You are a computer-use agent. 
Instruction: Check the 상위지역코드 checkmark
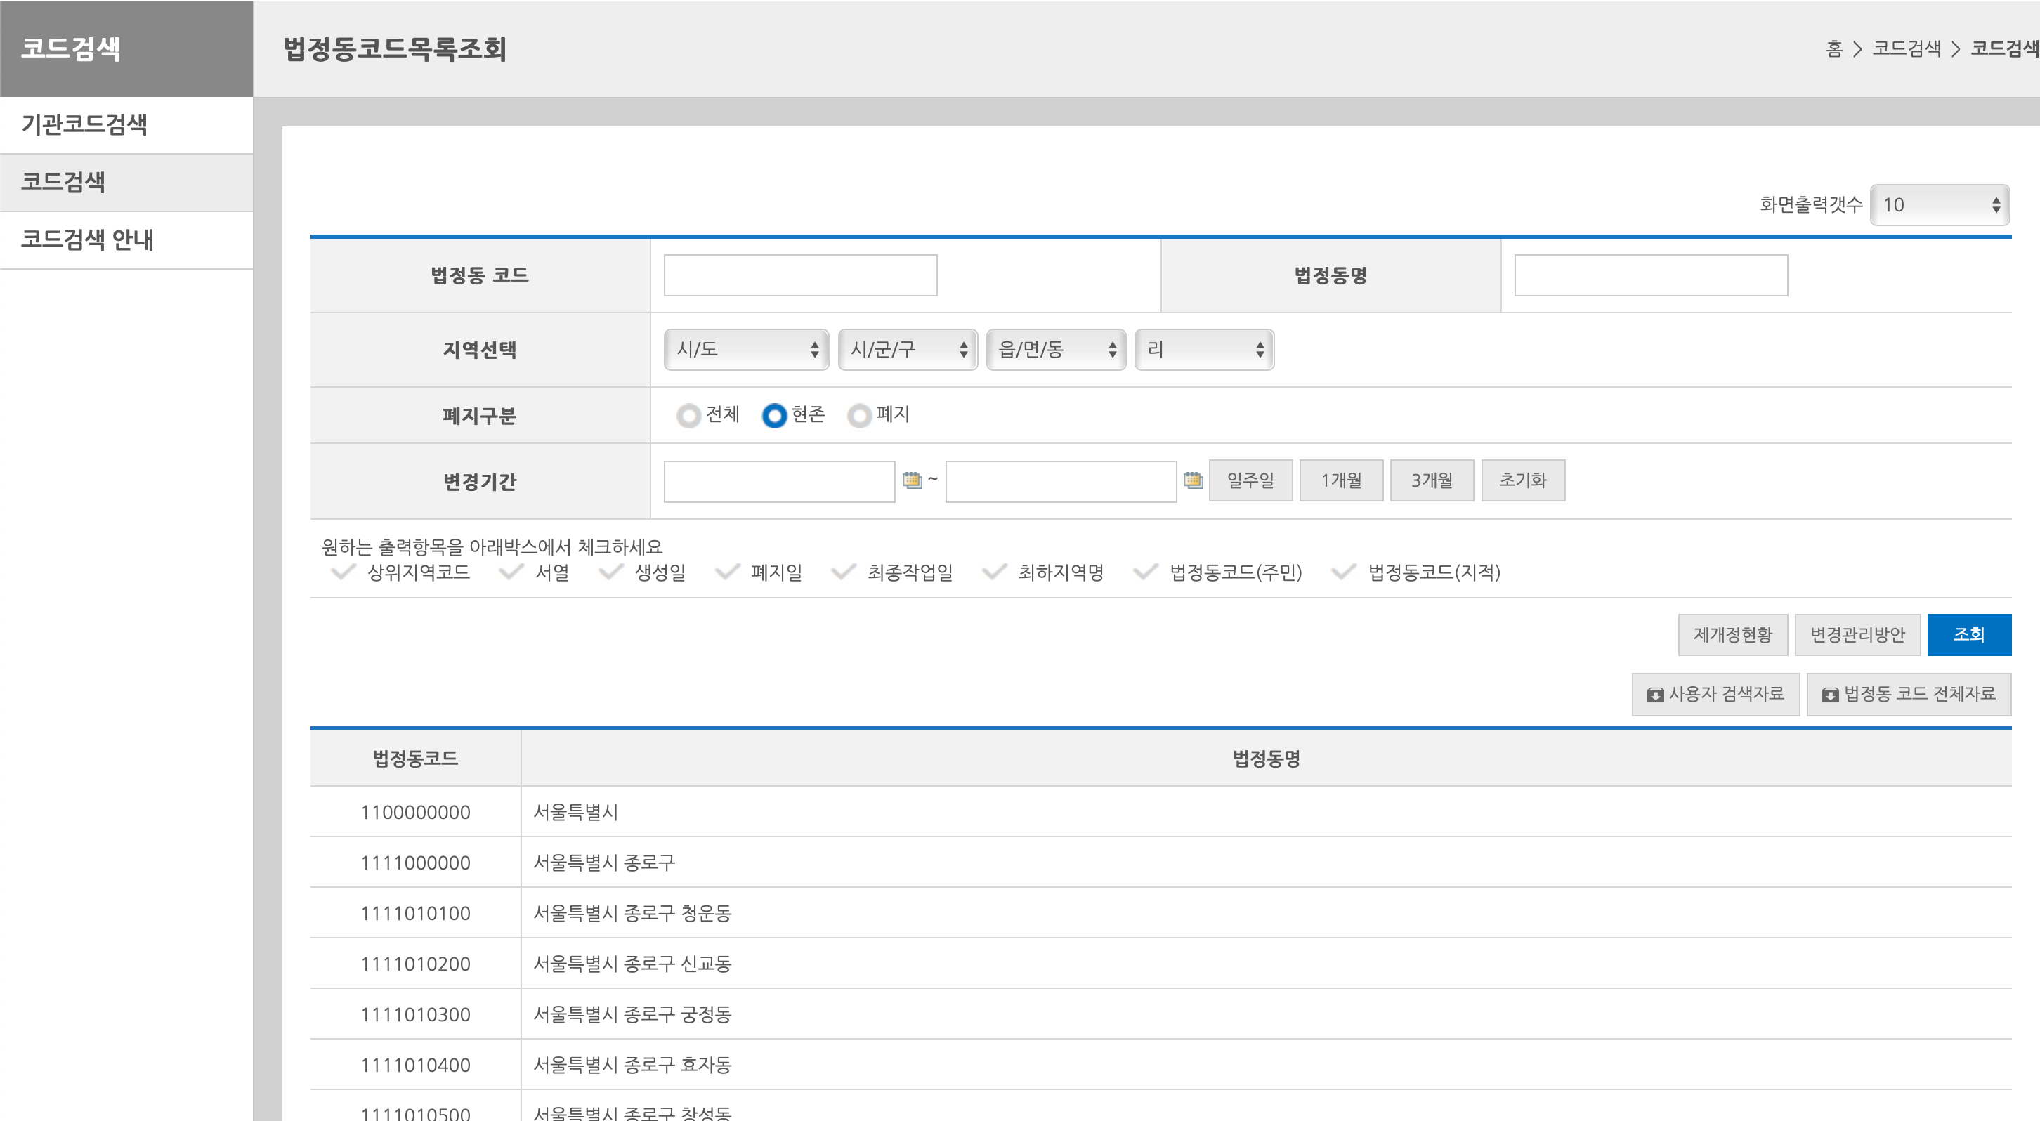click(x=342, y=572)
